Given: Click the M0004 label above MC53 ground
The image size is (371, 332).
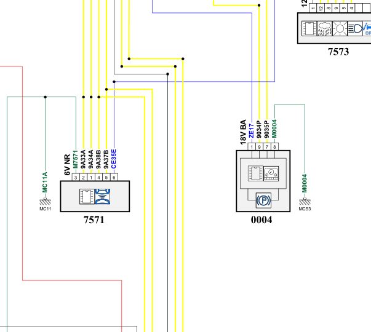Looking at the screenshot, I should click(305, 183).
